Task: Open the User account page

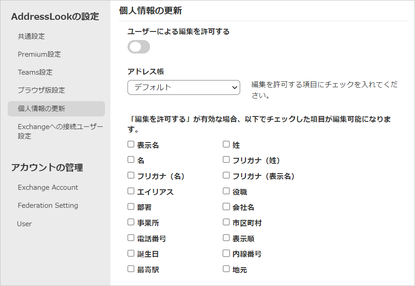Action: 24,223
